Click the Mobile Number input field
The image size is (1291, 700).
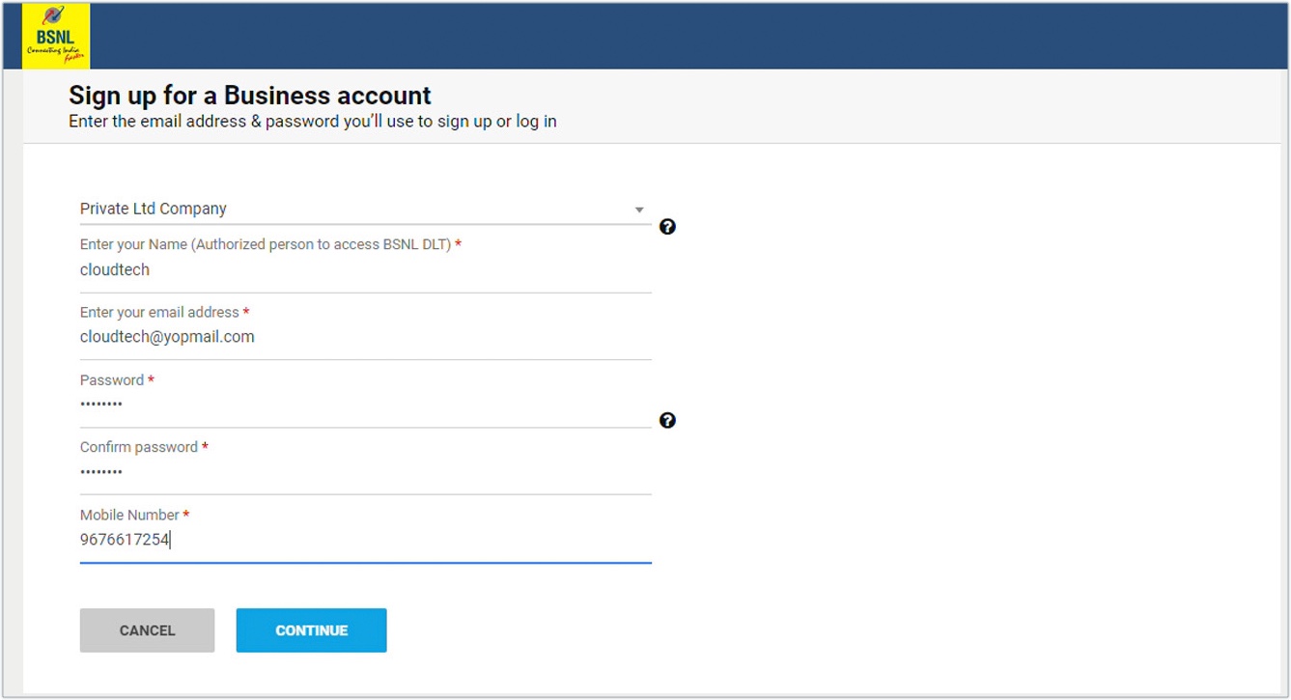365,539
